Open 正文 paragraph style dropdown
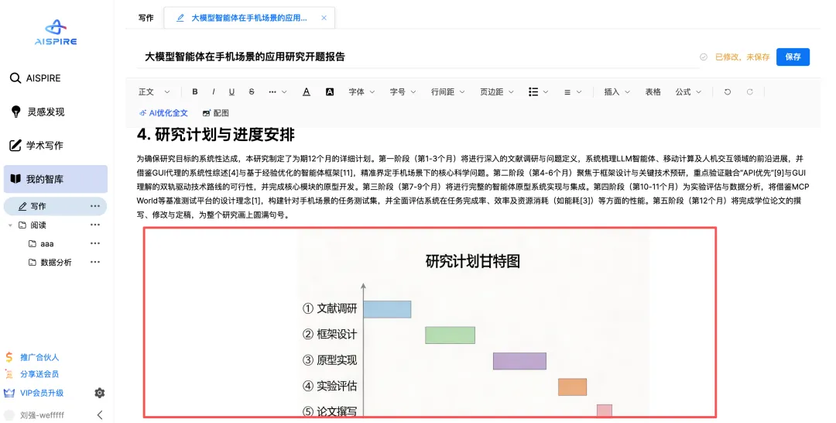836x423 pixels. coord(153,91)
